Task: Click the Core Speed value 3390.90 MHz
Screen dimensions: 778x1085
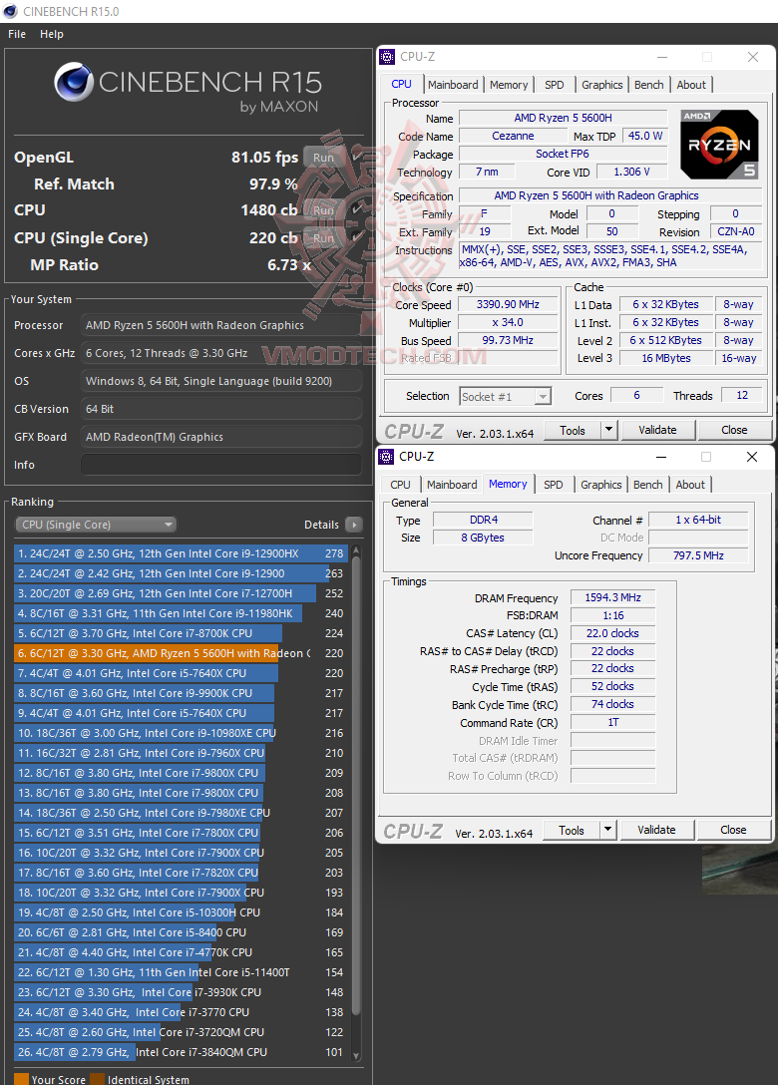Action: tap(508, 304)
